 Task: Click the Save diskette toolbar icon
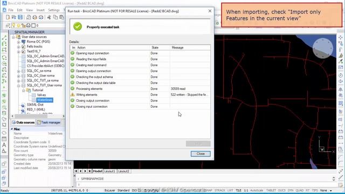tap(20, 17)
